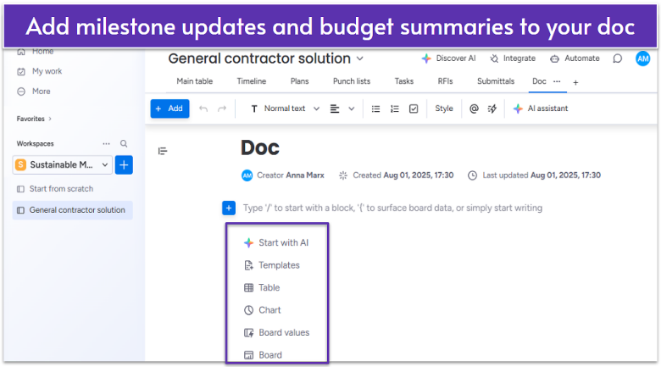Toggle the document outline icon

click(x=163, y=151)
